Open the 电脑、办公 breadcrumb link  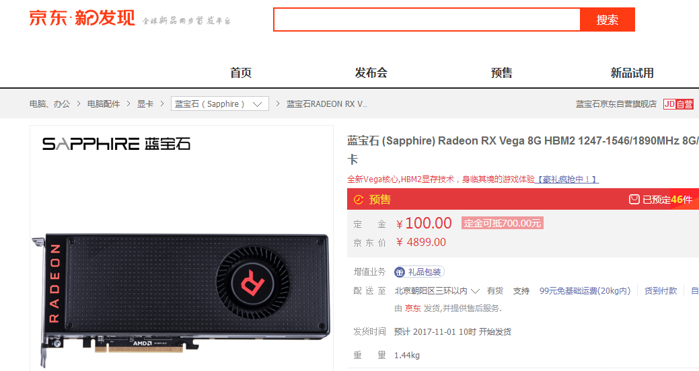point(50,104)
